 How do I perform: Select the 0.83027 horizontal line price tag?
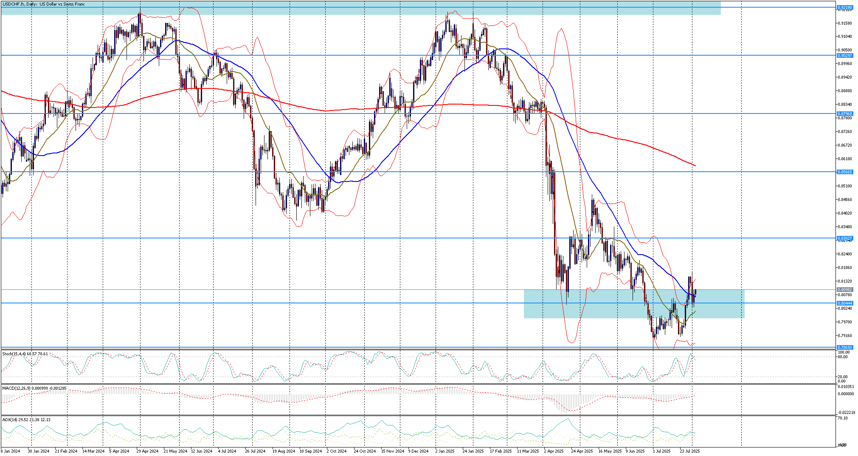[844, 238]
